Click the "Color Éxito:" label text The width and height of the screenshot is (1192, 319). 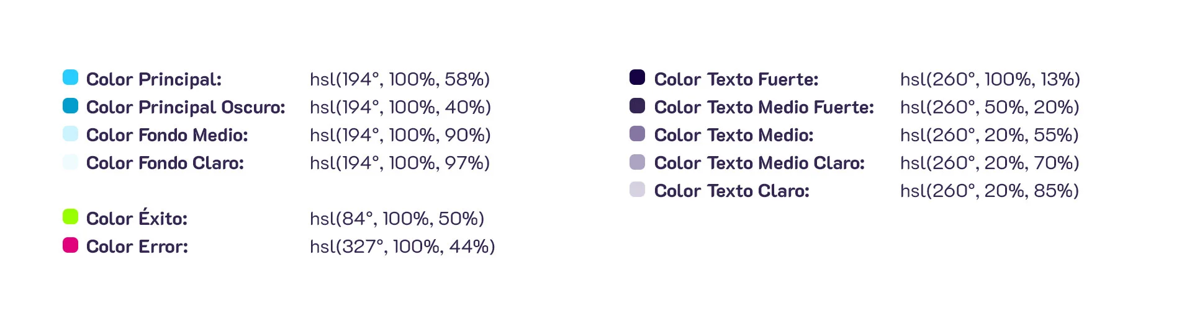[x=137, y=218]
